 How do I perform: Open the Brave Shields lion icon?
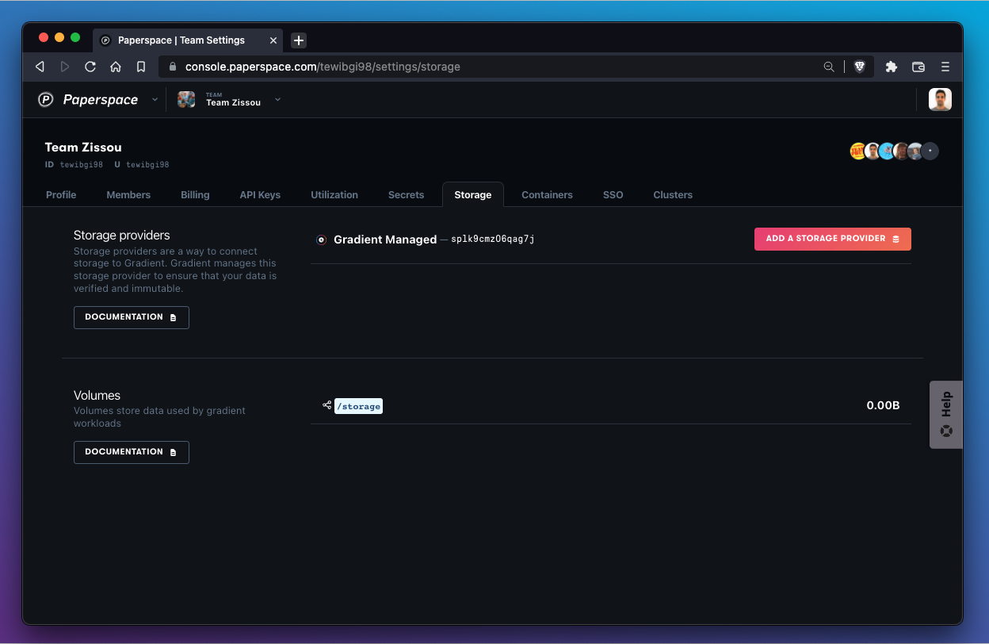pyautogui.click(x=859, y=67)
